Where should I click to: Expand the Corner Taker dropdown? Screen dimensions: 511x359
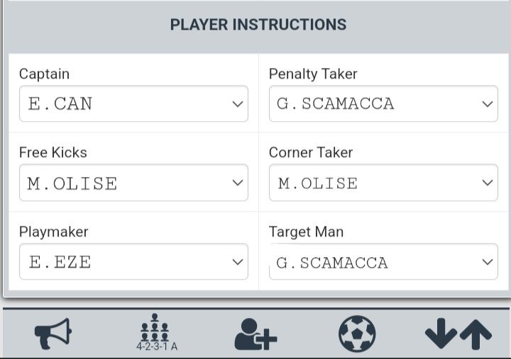point(383,183)
